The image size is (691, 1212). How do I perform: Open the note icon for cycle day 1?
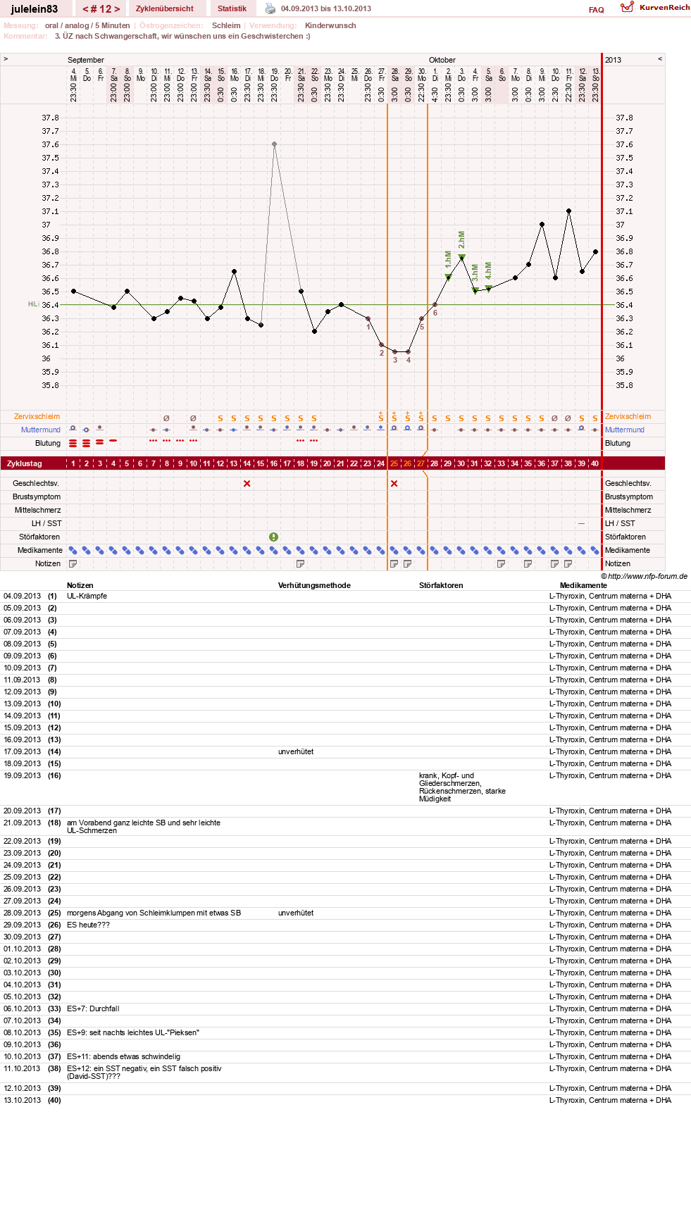tap(73, 563)
